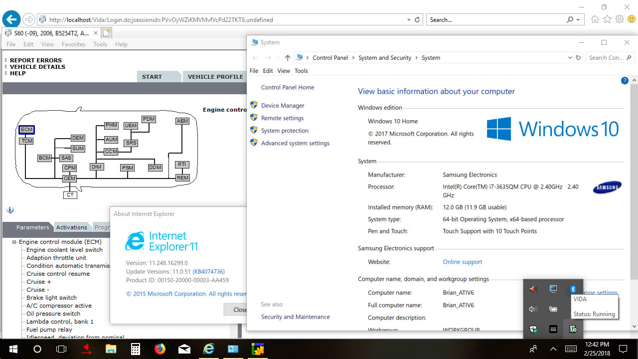This screenshot has width=638, height=359.
Task: Collapse the Engine control module (ECM) tree
Action: (x=15, y=242)
